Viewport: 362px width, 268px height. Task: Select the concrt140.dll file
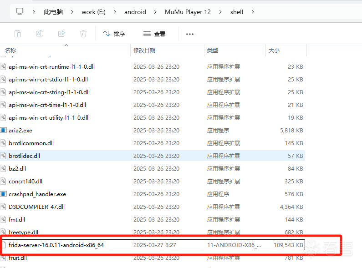[x=25, y=182]
